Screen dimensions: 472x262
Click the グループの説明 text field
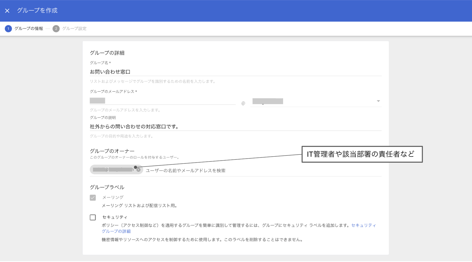pyautogui.click(x=235, y=127)
